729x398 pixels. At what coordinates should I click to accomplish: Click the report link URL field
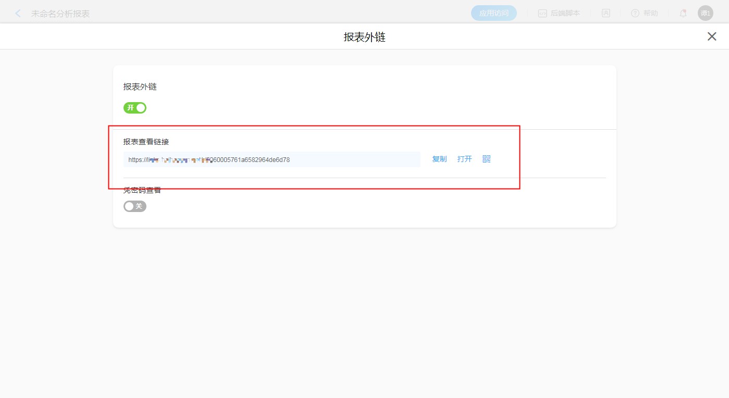click(x=271, y=160)
